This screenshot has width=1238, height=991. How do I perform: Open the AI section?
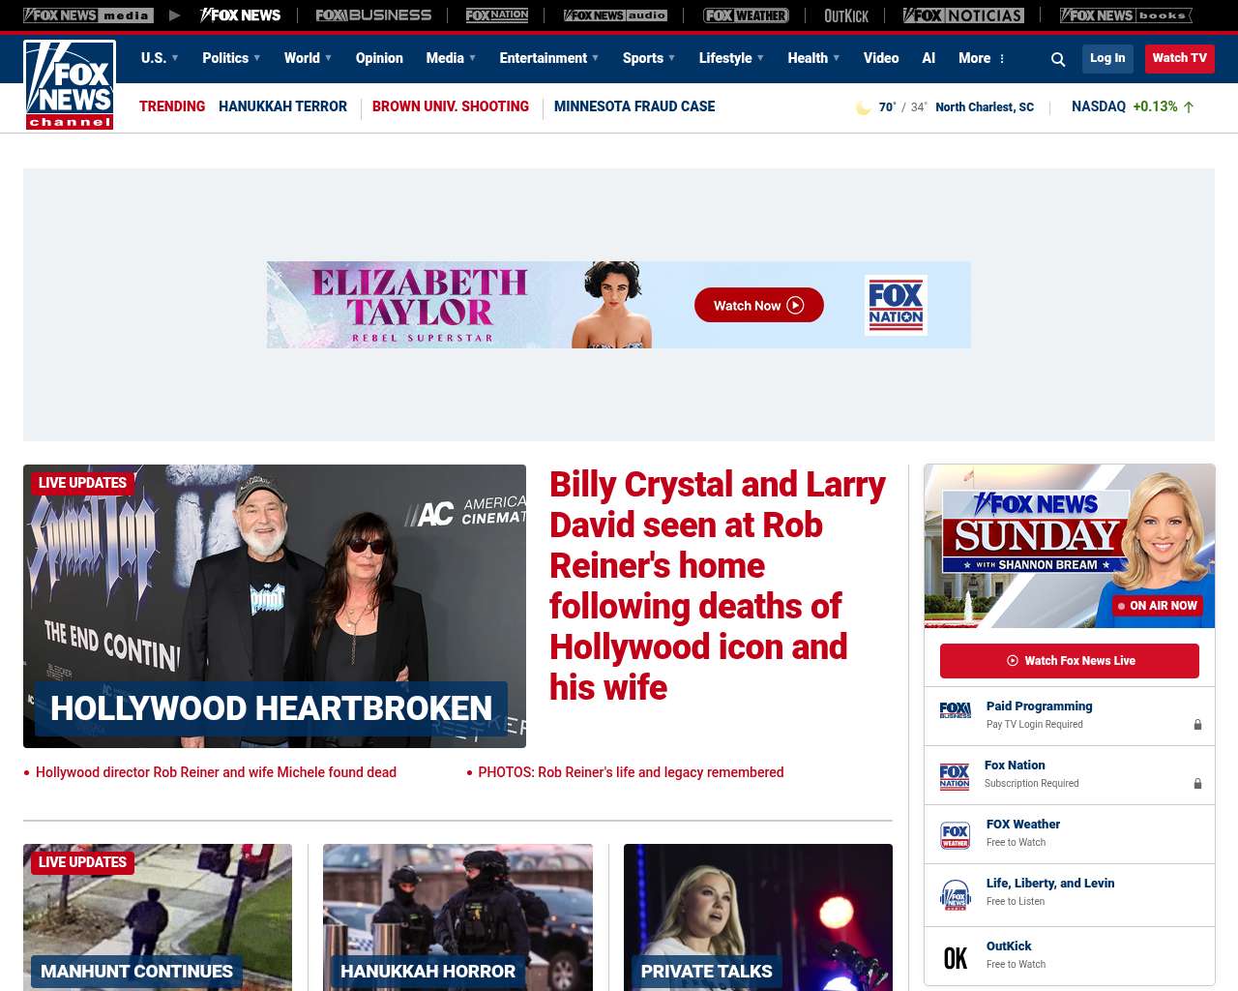(928, 58)
